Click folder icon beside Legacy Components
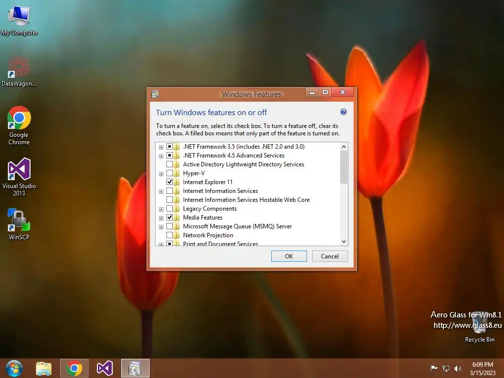504x378 pixels. [x=177, y=209]
